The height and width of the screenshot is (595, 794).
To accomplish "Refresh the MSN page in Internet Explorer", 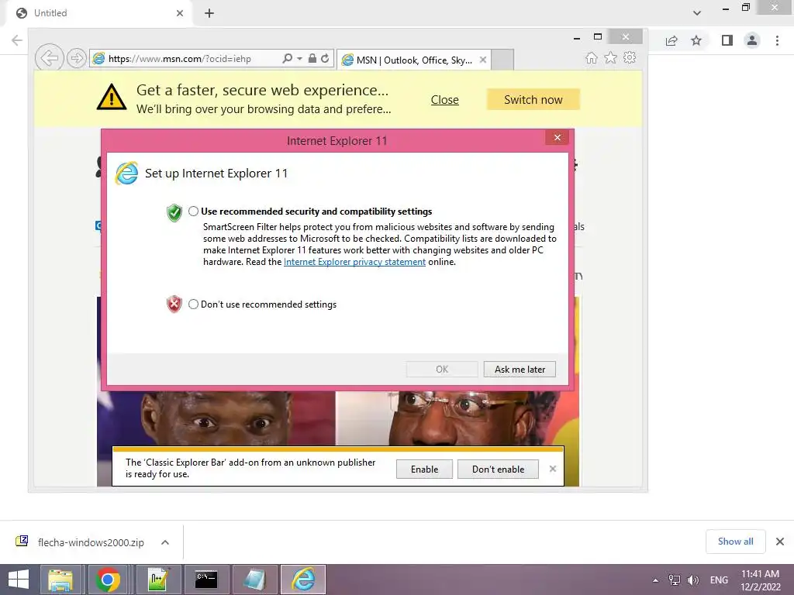I will tap(325, 58).
